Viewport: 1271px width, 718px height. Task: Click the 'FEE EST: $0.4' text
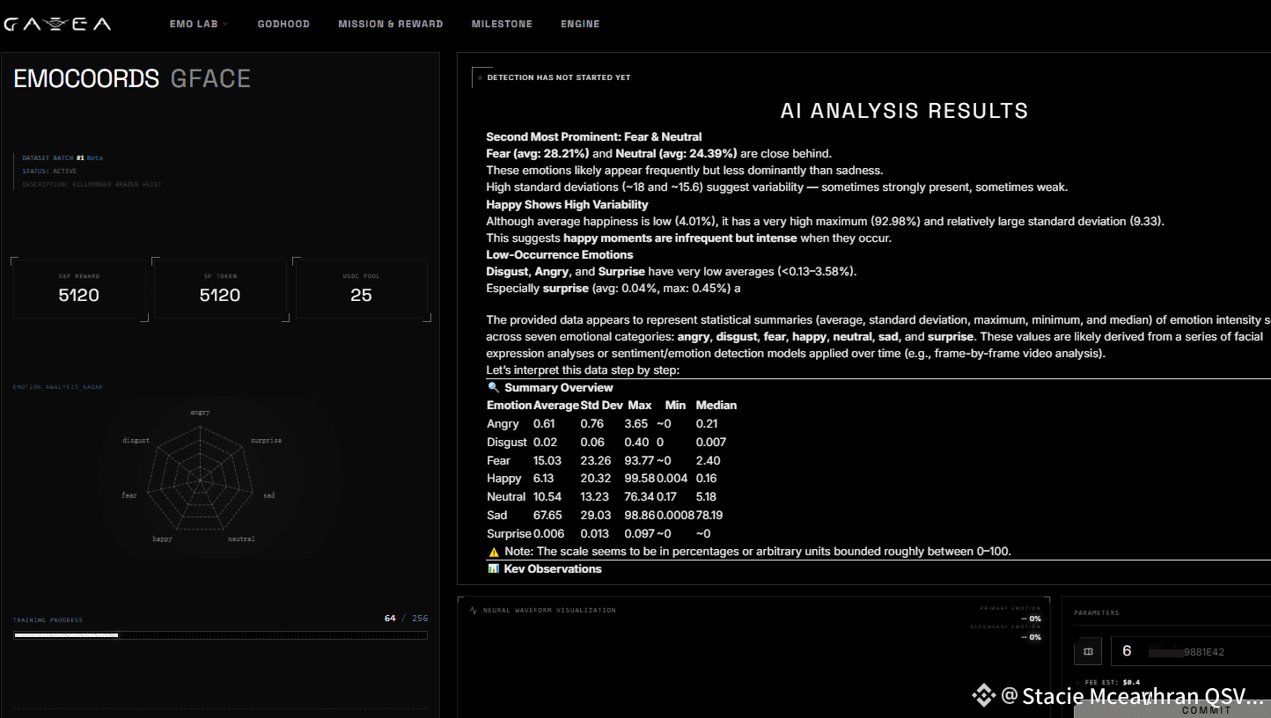1113,683
